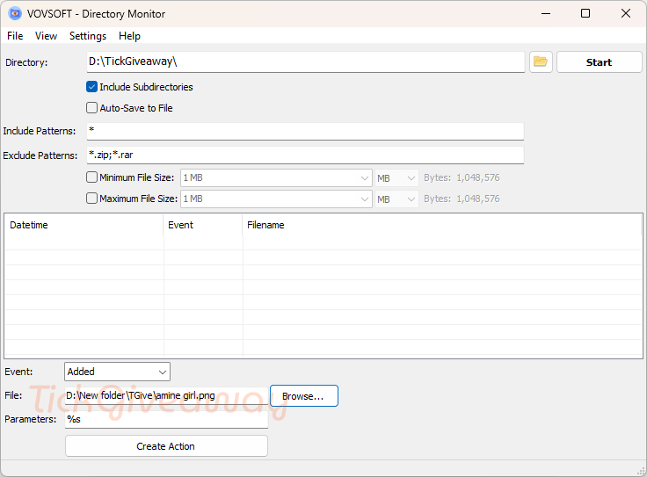Close the Directory Monitor window
Viewport: 647px width, 477px height.
pyautogui.click(x=626, y=13)
